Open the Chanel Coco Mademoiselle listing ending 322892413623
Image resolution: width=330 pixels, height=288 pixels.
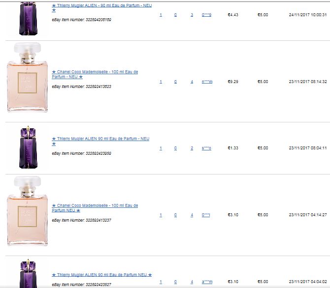pos(95,74)
